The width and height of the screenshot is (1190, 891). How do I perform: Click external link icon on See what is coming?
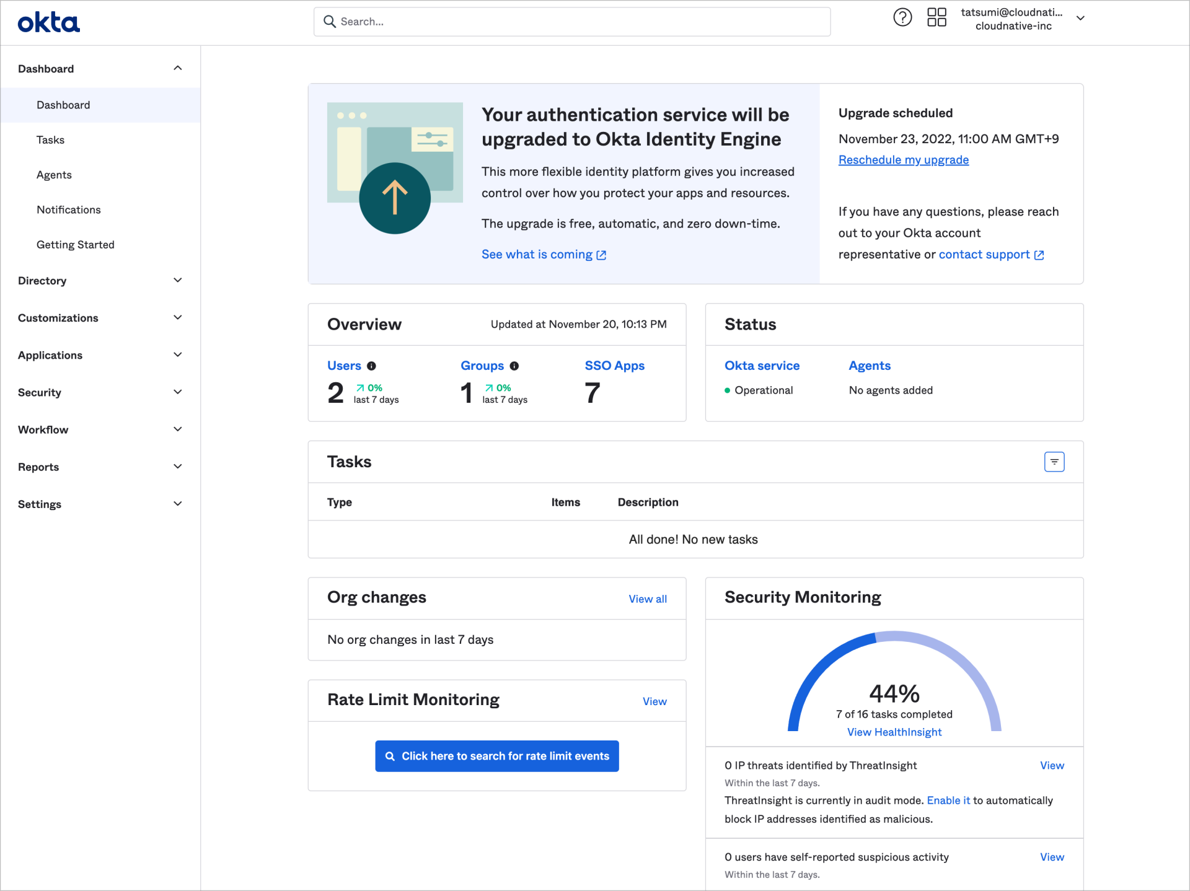point(601,255)
